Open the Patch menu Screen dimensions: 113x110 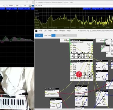click(55, 31)
